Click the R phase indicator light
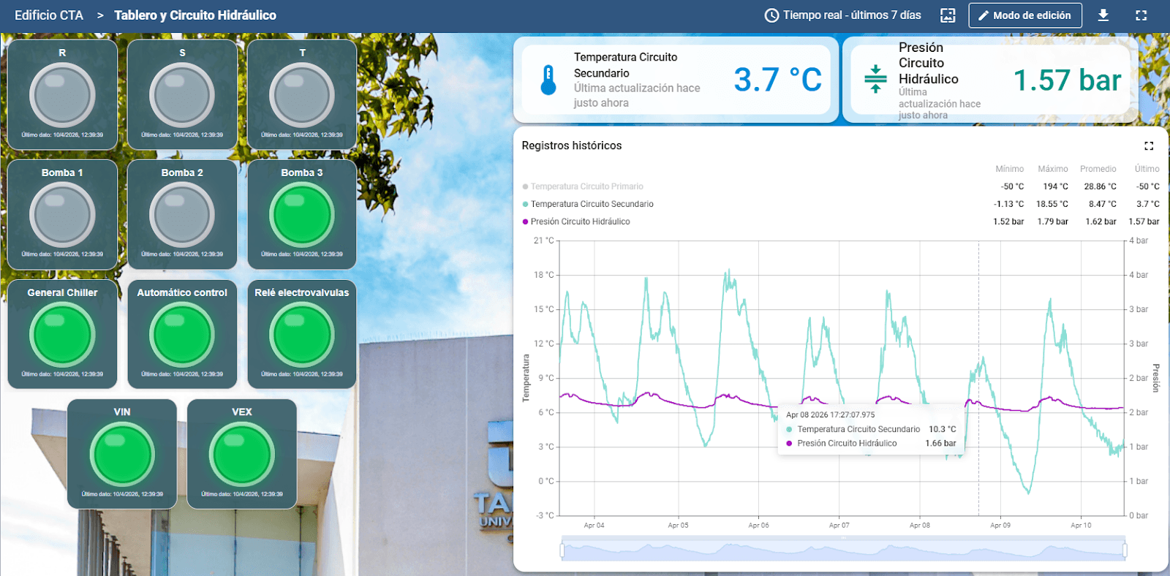 62,96
